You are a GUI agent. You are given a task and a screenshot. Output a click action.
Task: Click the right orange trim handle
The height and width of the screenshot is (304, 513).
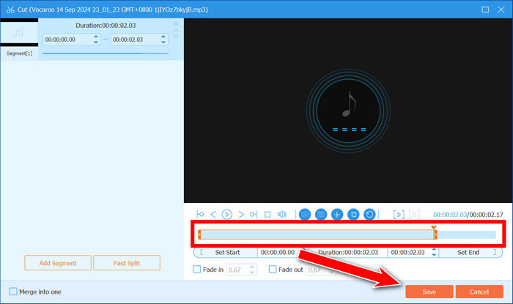pos(435,234)
